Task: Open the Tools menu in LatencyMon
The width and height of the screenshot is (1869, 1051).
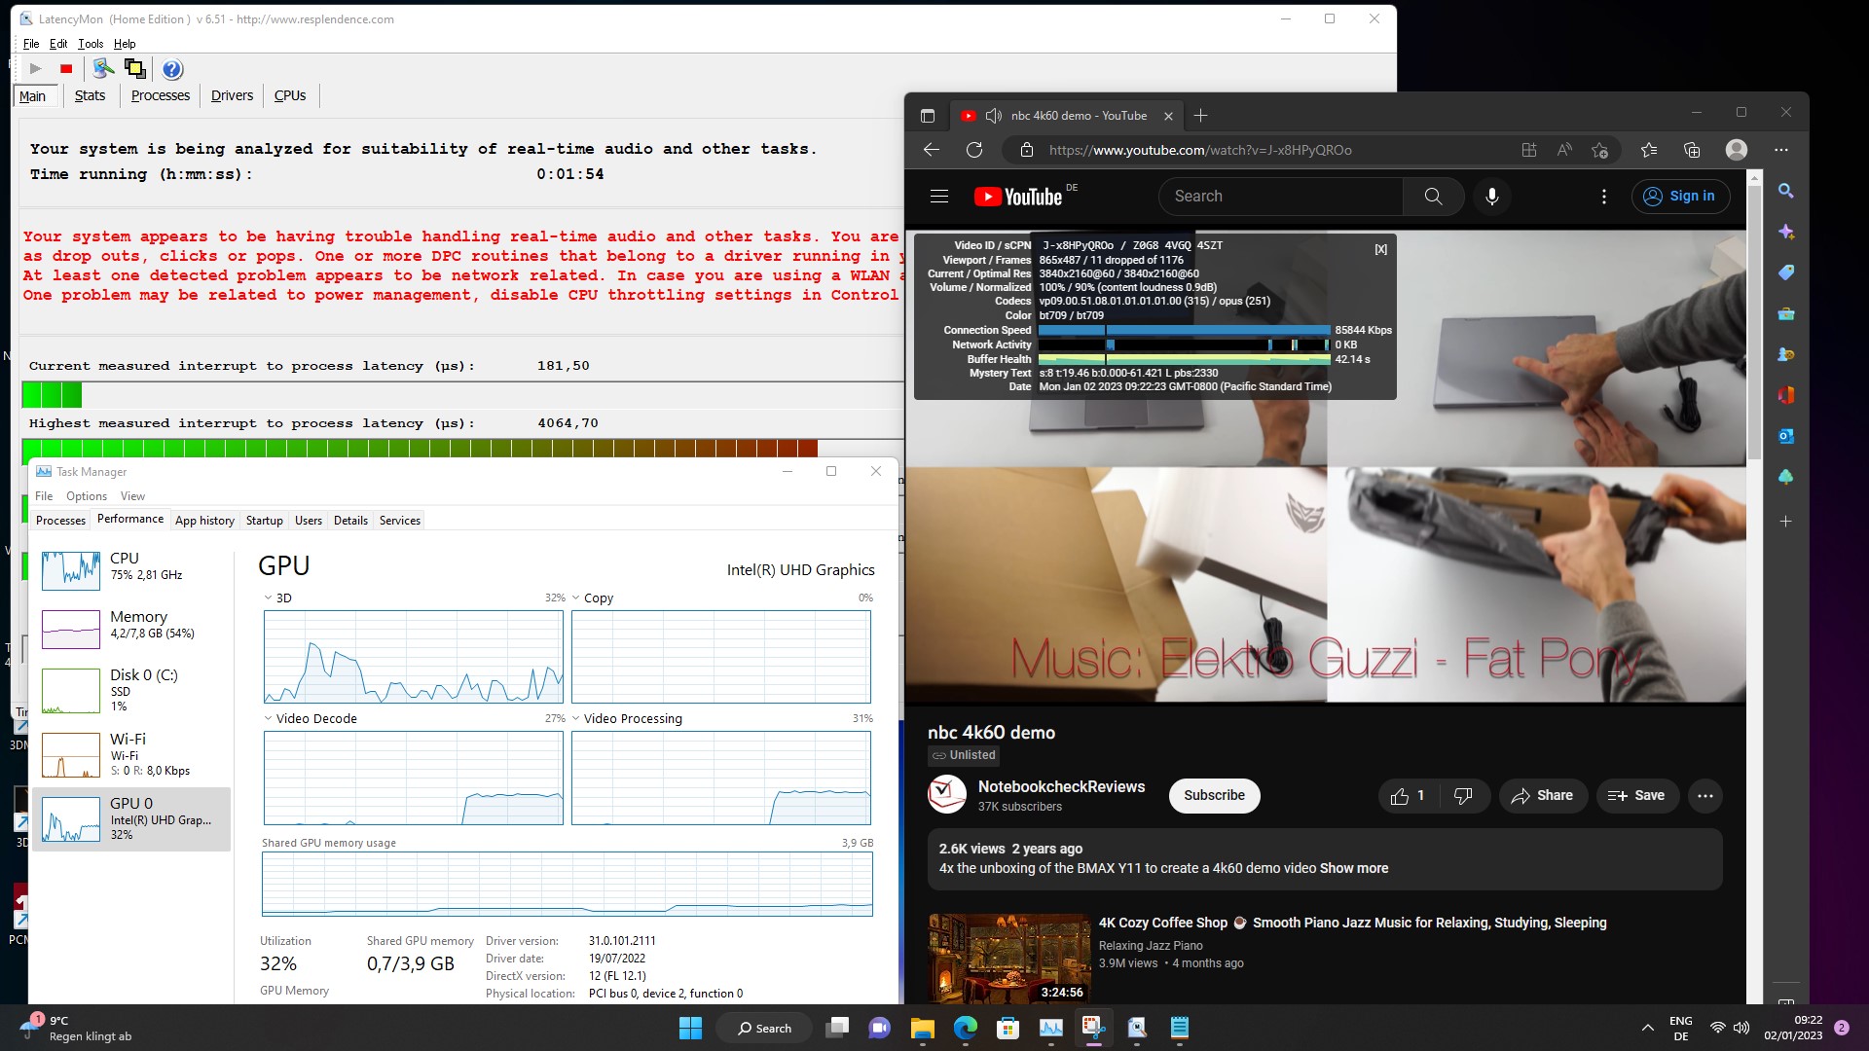Action: (x=91, y=44)
